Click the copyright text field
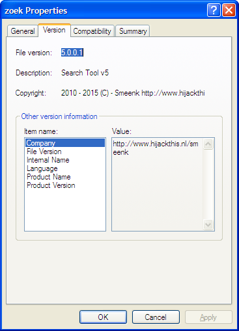 click(x=133, y=93)
